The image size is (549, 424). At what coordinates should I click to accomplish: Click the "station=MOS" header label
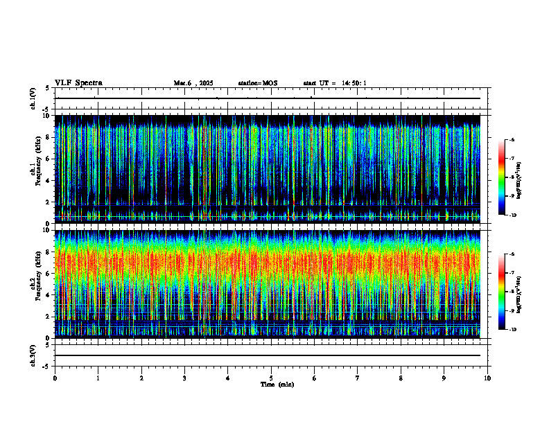(258, 83)
